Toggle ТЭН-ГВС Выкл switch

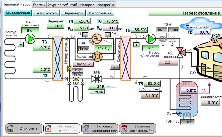187,122
